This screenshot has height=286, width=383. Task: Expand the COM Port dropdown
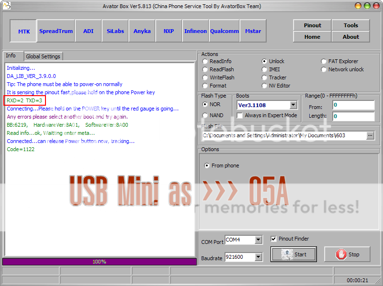pyautogui.click(x=259, y=240)
